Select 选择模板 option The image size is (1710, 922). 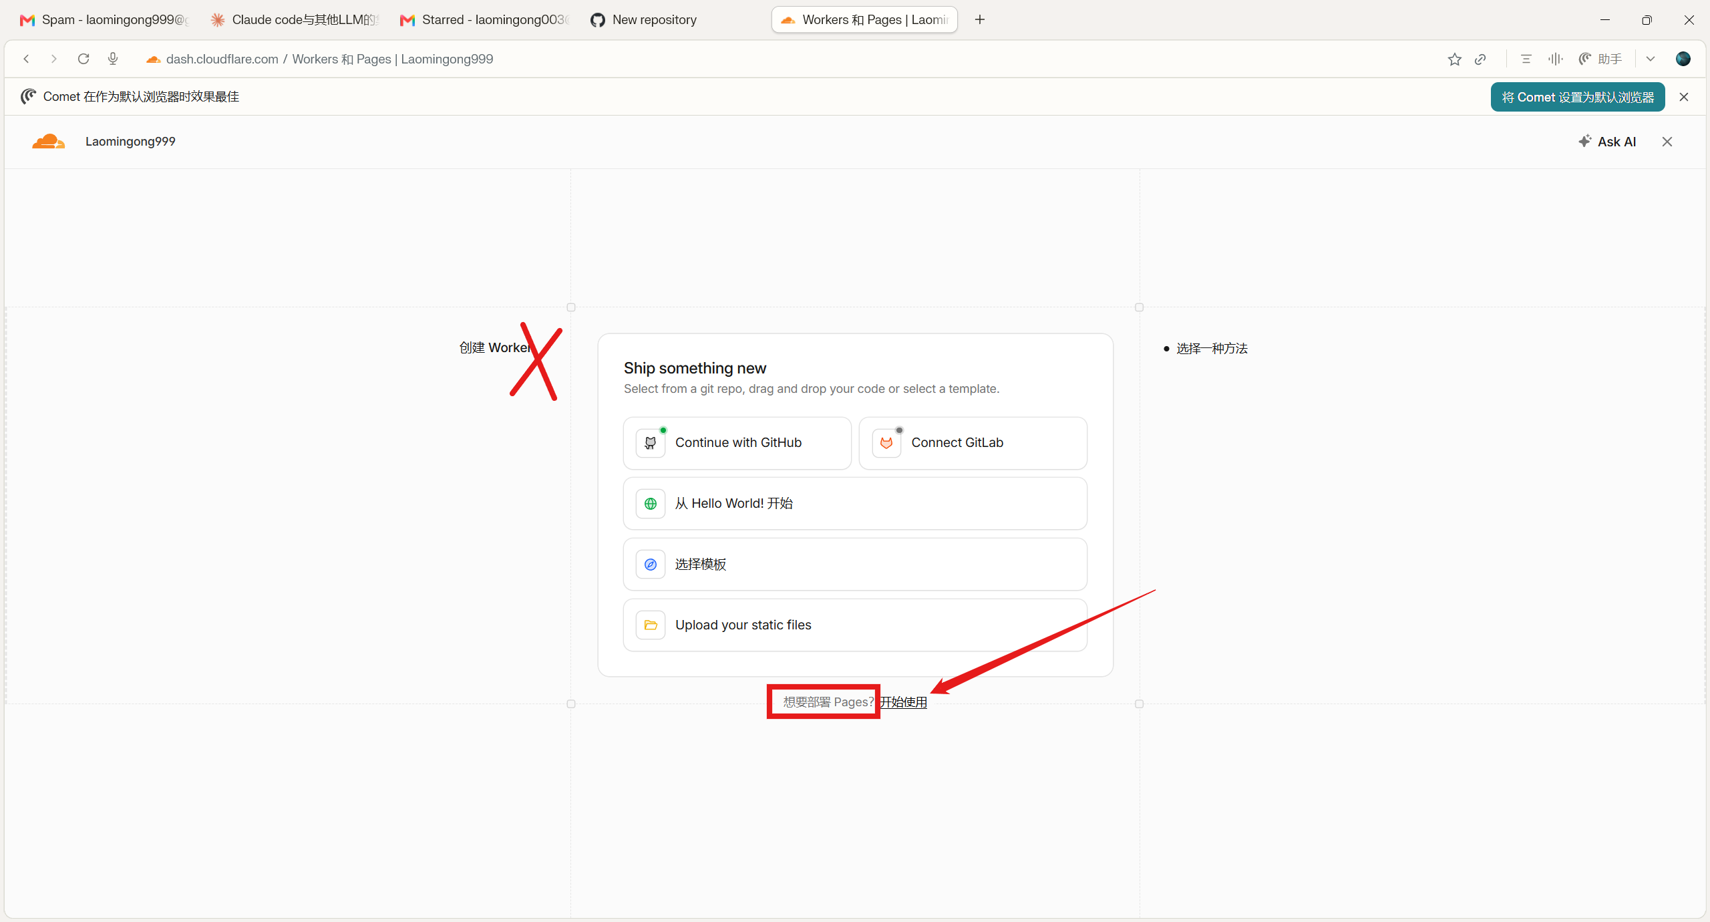pyautogui.click(x=855, y=564)
